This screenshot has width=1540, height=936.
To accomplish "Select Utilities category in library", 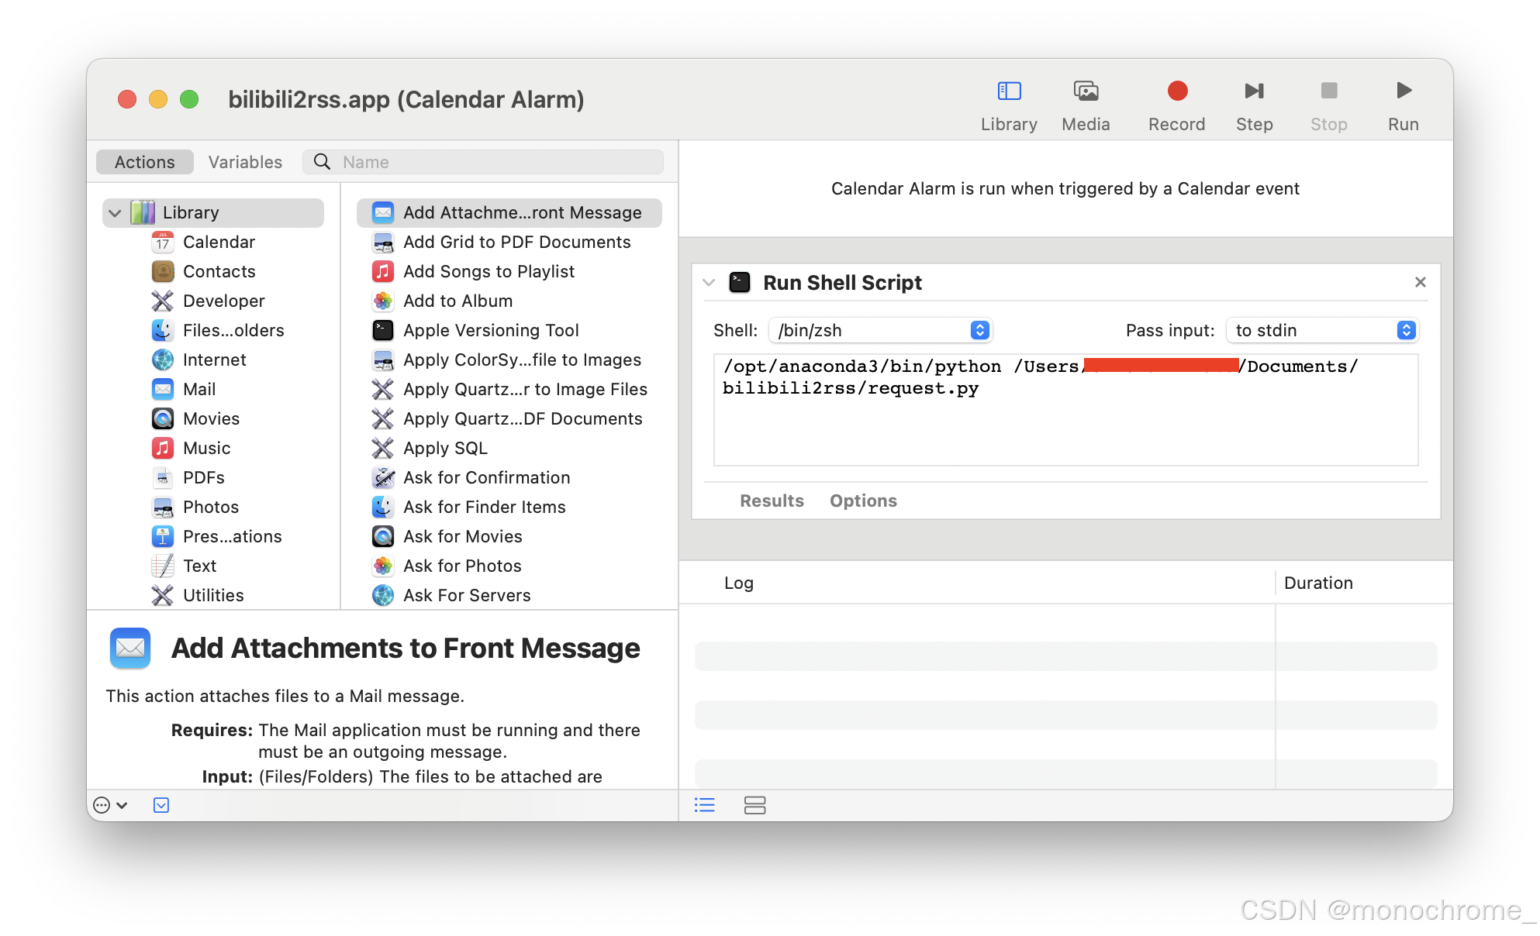I will (x=212, y=595).
